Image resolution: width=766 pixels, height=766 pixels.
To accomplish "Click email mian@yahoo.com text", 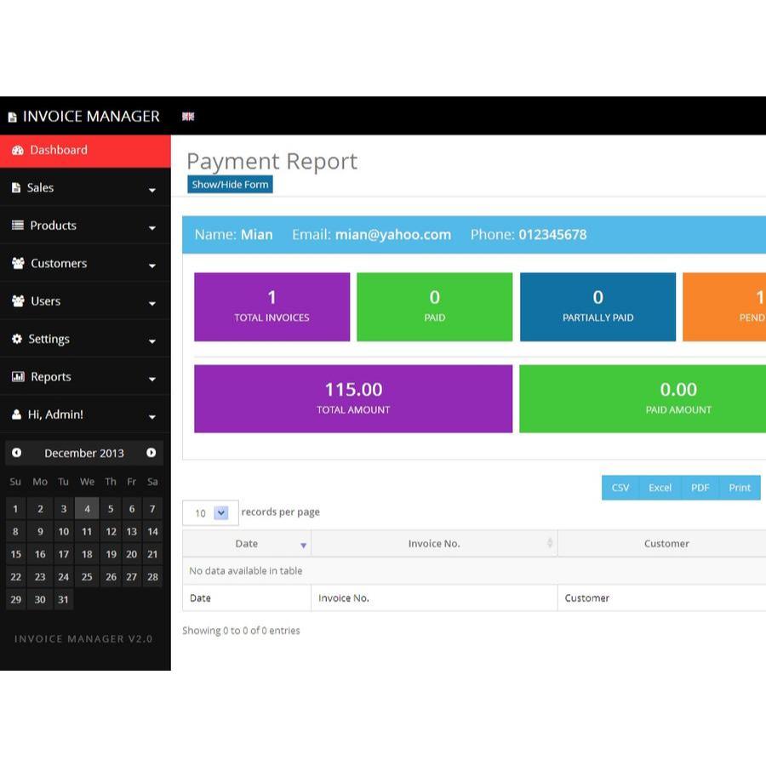I will [x=392, y=235].
